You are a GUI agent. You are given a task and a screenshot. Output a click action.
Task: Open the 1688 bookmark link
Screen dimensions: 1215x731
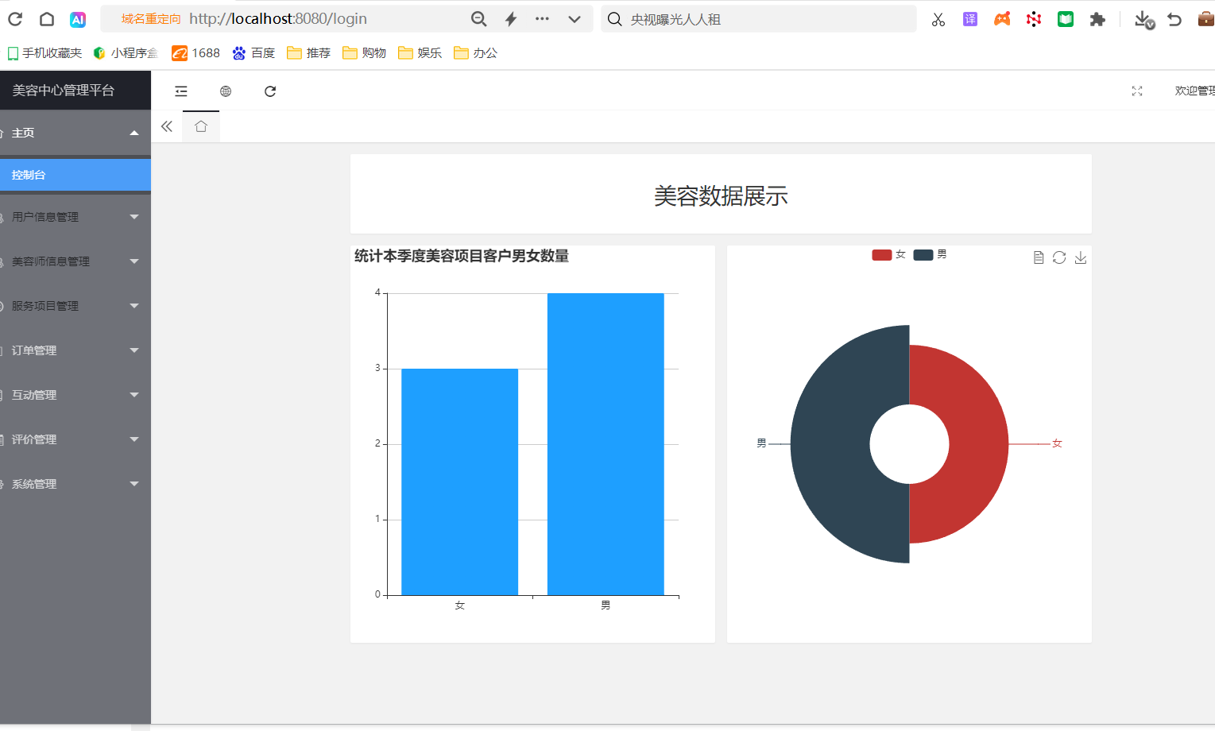coord(196,53)
